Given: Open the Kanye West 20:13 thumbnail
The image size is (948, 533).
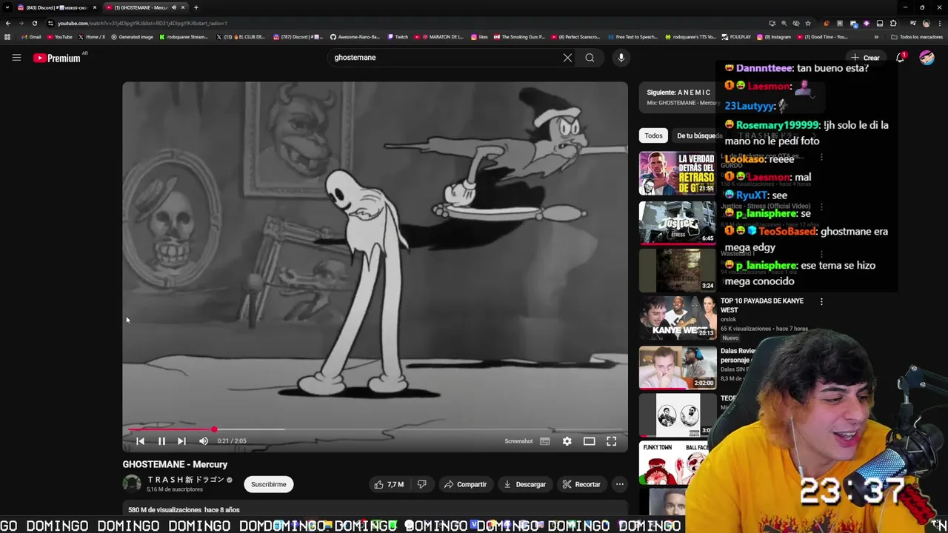Looking at the screenshot, I should (x=678, y=318).
